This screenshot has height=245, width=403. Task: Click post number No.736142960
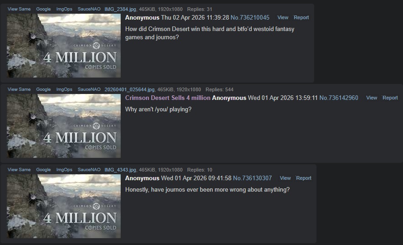pos(338,98)
